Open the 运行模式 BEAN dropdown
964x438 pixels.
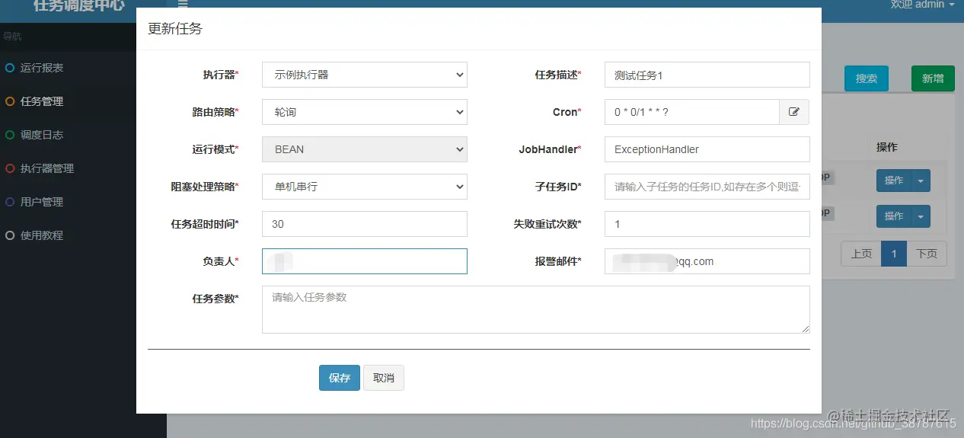click(365, 149)
